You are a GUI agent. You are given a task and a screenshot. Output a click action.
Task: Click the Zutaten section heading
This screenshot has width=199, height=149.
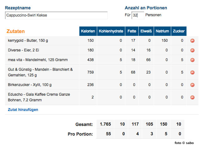pyautogui.click(x=16, y=31)
